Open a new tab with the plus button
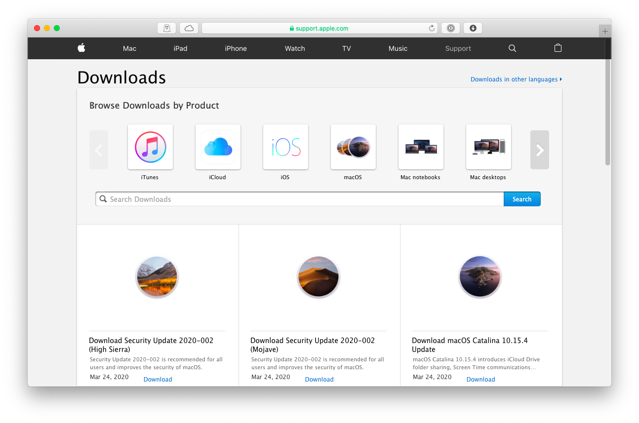This screenshot has width=639, height=423. click(x=605, y=31)
